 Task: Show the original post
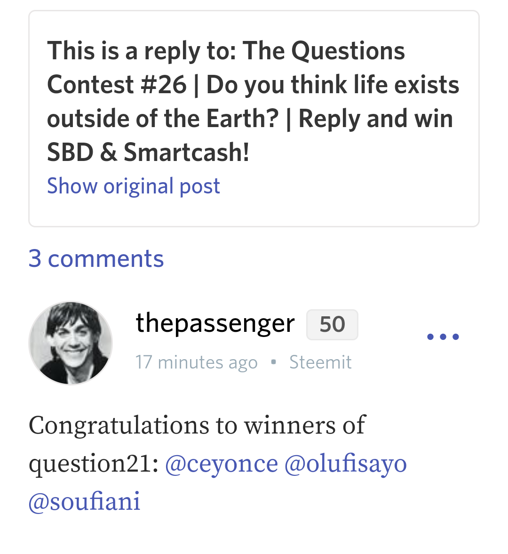click(134, 186)
